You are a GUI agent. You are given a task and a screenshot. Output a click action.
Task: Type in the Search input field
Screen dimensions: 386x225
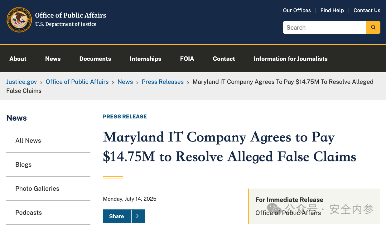324,27
